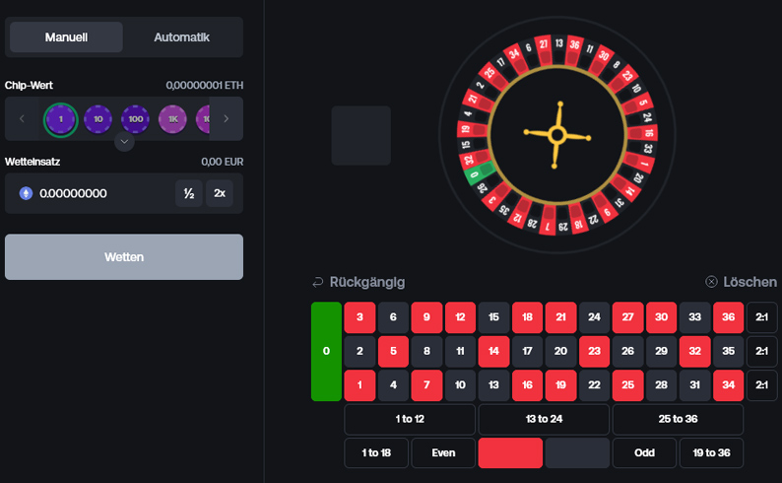Halve the bet with ½ button

point(188,193)
